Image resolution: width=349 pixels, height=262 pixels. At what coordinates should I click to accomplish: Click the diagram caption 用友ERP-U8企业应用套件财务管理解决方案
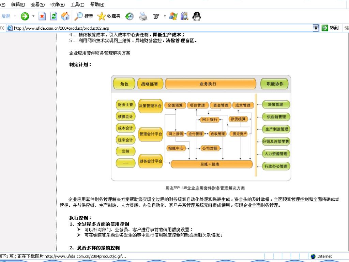205,188
